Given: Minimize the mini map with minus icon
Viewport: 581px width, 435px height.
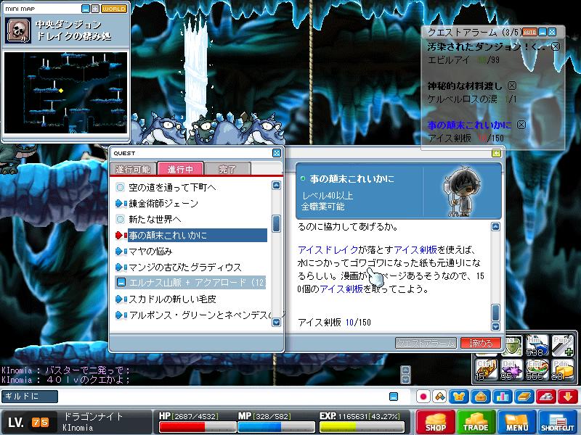Looking at the screenshot, I should (86, 9).
